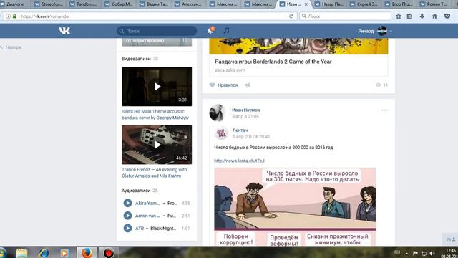Show site security padlock info
The image size is (458, 258).
click(x=14, y=16)
